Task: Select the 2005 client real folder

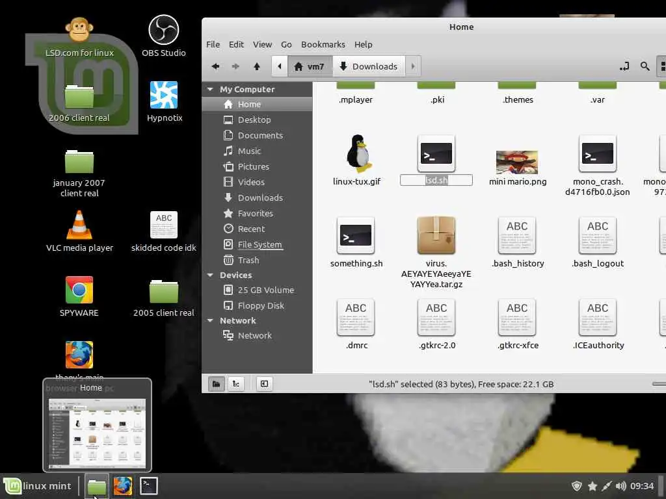Action: [163, 291]
